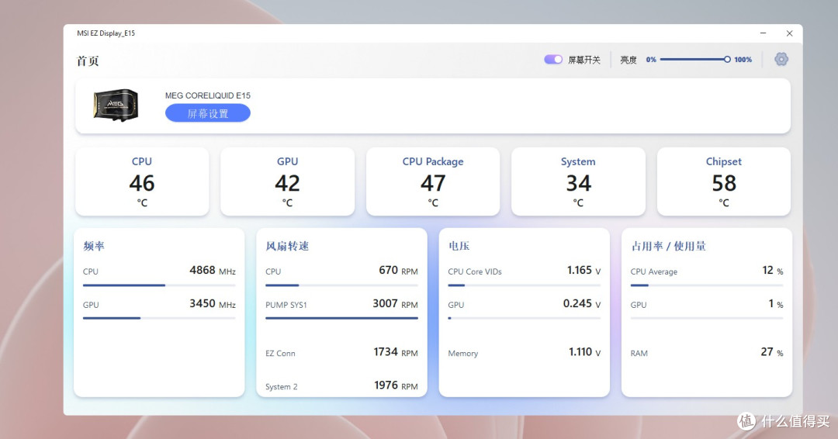Click the PUMP SYS1 speed progress bar
Screen dimensions: 838x439
[342, 318]
